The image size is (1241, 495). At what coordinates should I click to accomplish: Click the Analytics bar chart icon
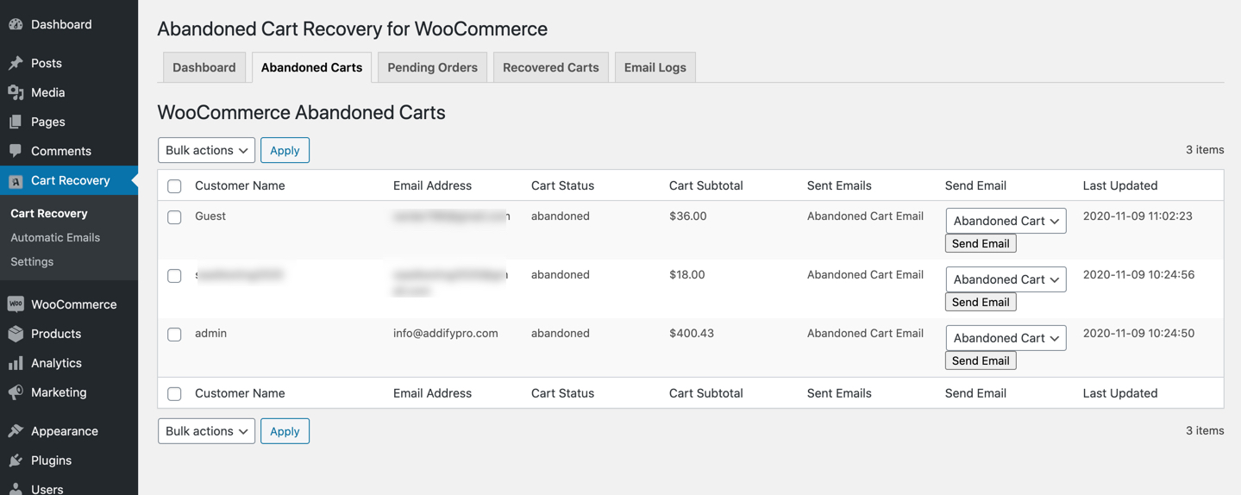[16, 363]
